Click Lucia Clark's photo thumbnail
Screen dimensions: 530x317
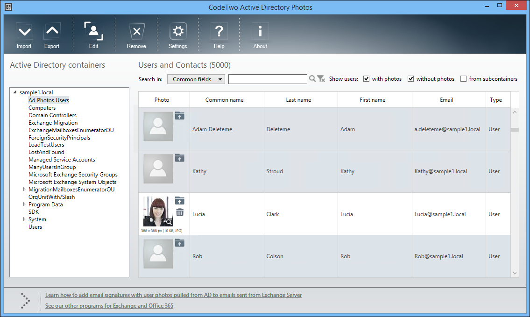[x=158, y=211]
